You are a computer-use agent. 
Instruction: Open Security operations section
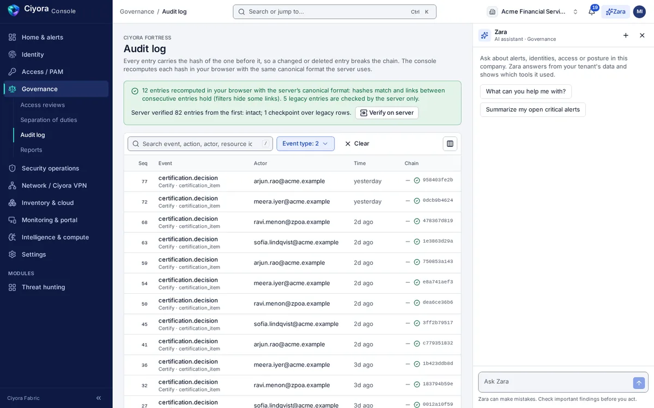click(x=56, y=168)
